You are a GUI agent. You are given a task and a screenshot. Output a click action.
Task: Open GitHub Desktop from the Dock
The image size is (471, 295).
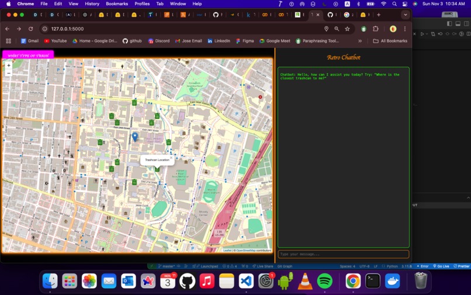(x=187, y=281)
